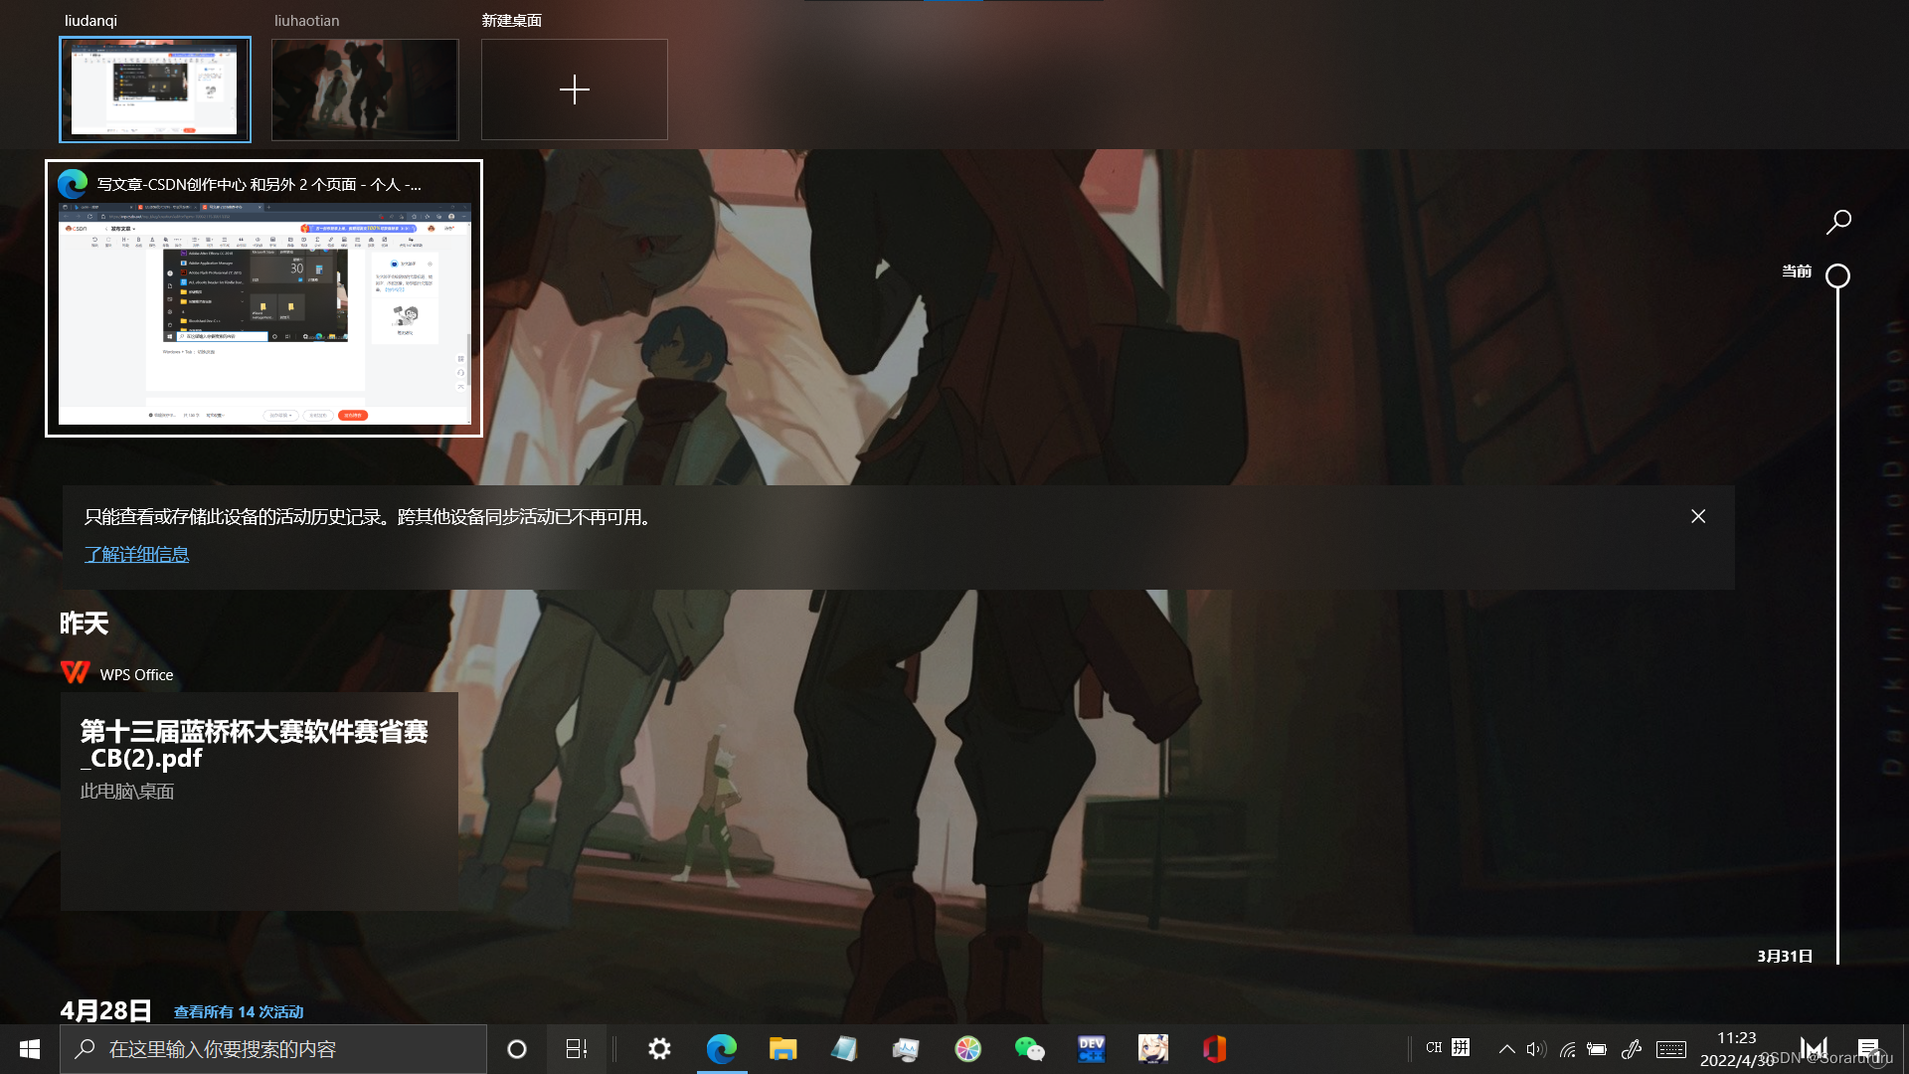This screenshot has width=1909, height=1074.
Task: Click the Cortana circle icon
Action: pos(517,1049)
